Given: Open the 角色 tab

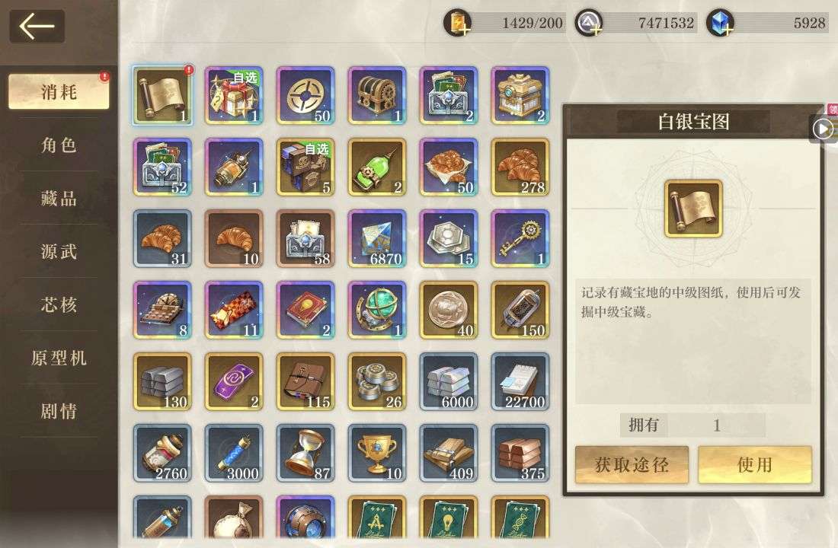Looking at the screenshot, I should coord(59,145).
